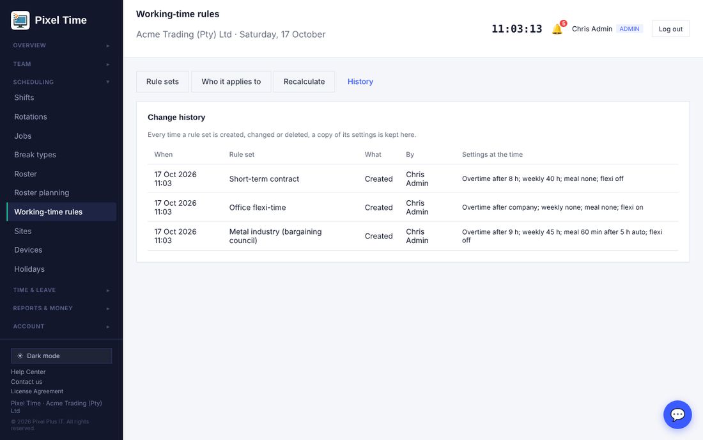Open the chat bubble widget
Viewport: 703px width, 440px height.
point(677,414)
